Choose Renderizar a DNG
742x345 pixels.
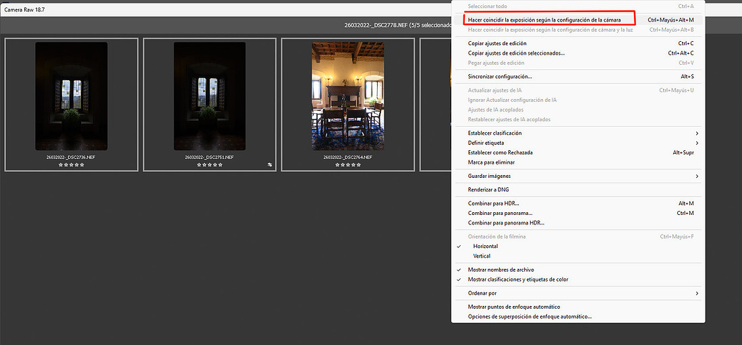click(578, 189)
